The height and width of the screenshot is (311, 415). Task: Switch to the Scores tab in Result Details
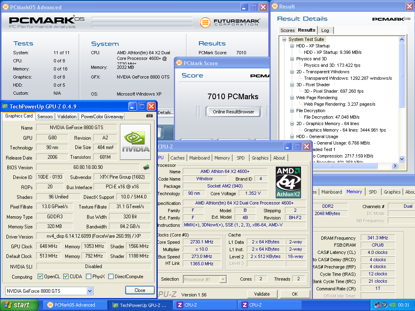click(x=287, y=30)
